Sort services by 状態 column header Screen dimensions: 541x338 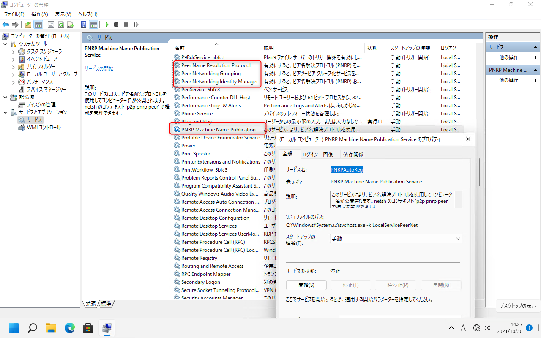tap(376, 48)
